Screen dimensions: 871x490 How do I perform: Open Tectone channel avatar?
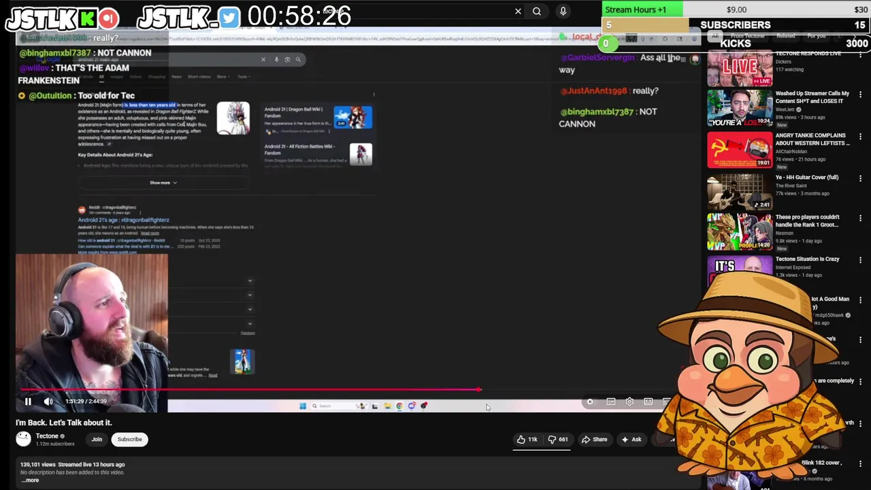(x=24, y=439)
